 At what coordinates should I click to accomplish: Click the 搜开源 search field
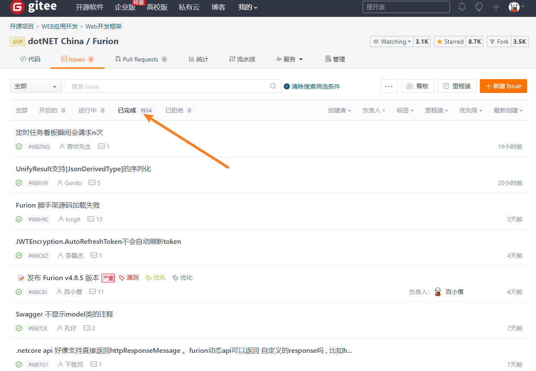coord(406,7)
